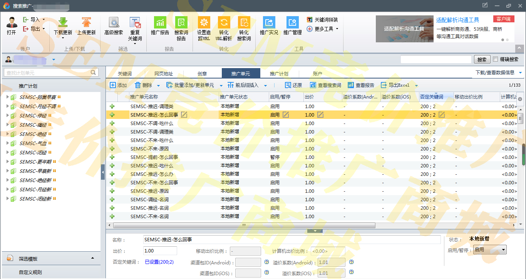Image resolution: width=526 pixels, height=279 pixels.
Task: Edit name pencil icon for SEMSC-推迟-怎么回事
Action: [x=184, y=115]
